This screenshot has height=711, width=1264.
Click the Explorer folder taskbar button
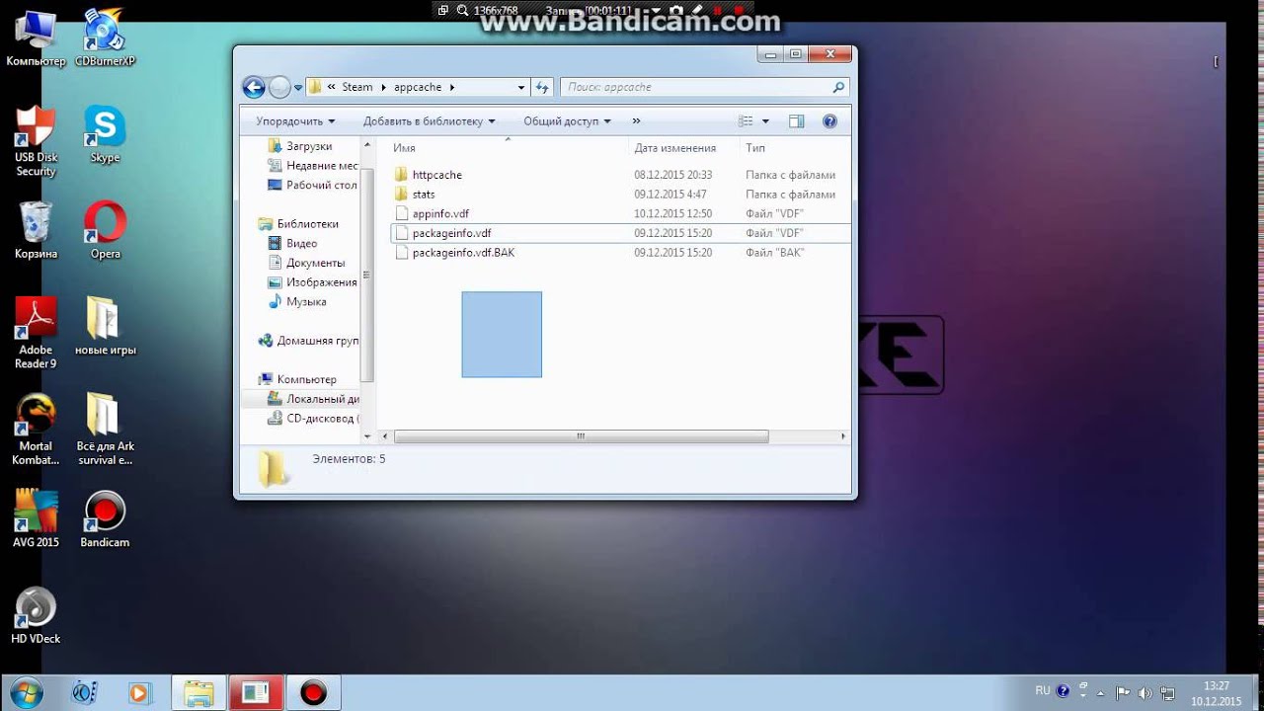[198, 692]
